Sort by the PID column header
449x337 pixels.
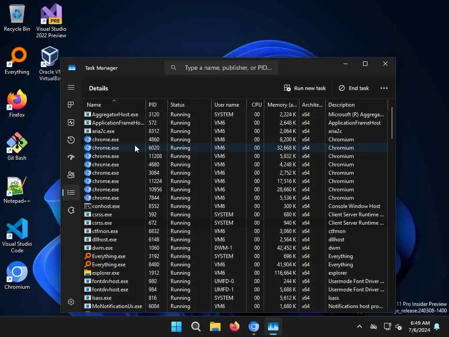[157, 104]
